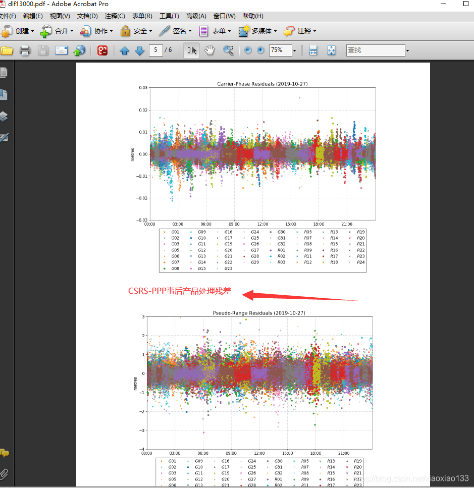The height and width of the screenshot is (488, 474).
Task: Open the 注释(C) menu
Action: [115, 16]
